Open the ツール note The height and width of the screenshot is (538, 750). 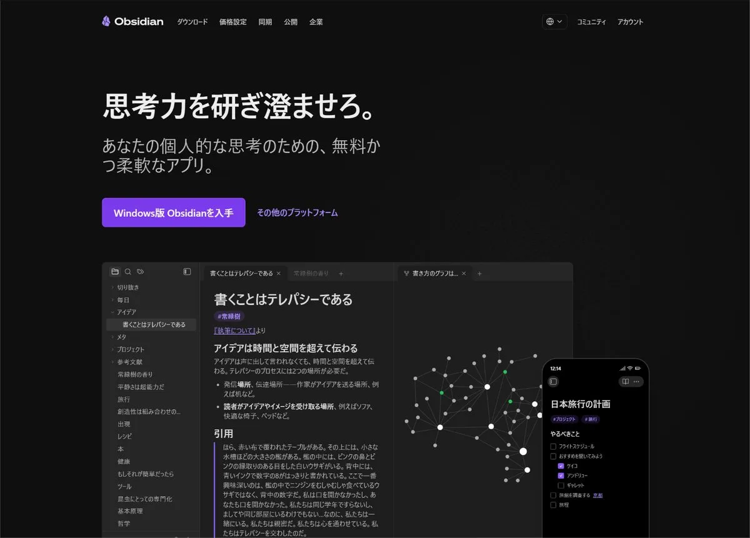124,486
